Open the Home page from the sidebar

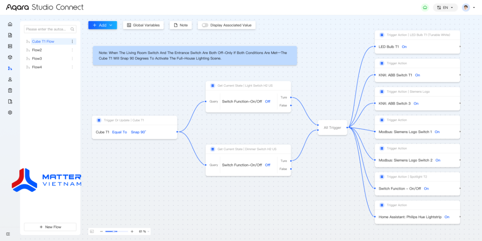tap(10, 24)
